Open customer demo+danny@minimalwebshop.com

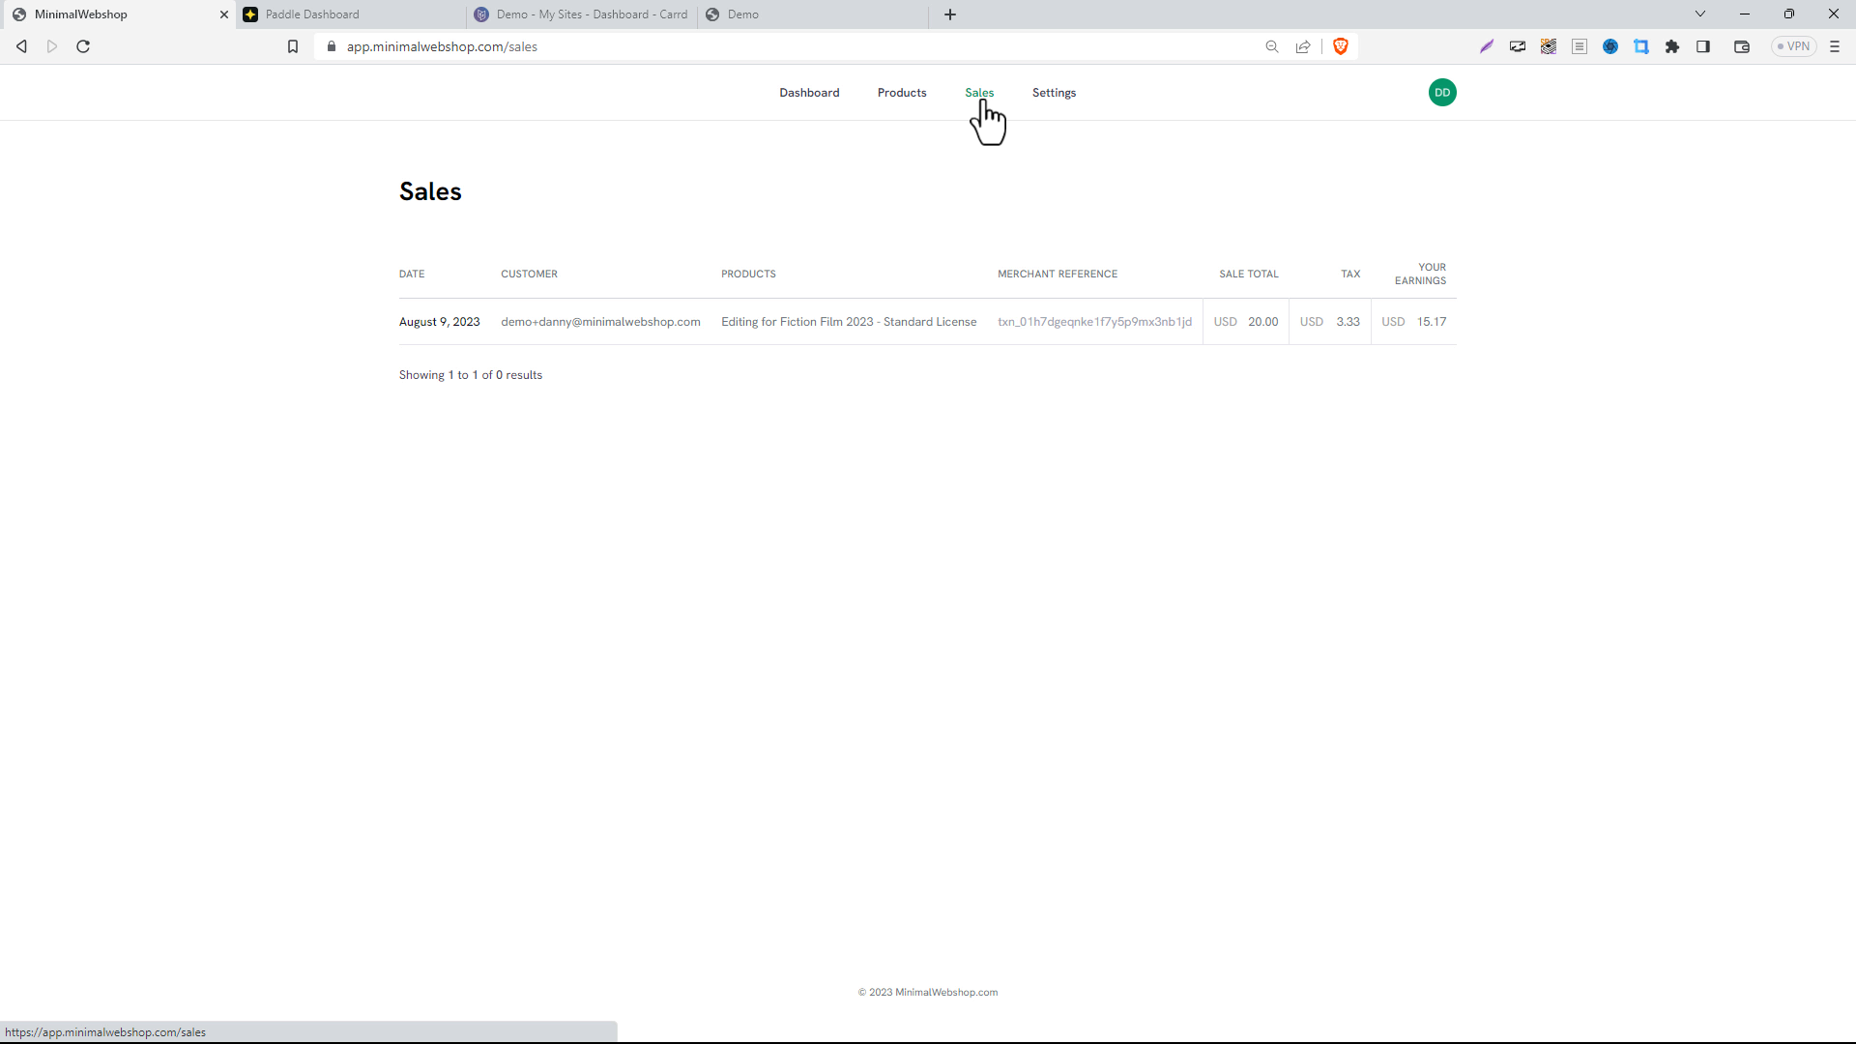point(600,322)
